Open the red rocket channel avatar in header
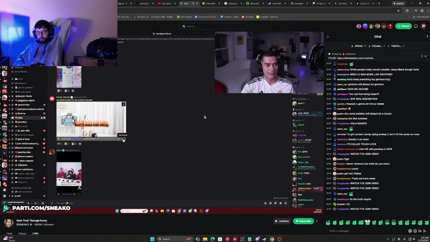This screenshot has height=242, width=430. (x=390, y=26)
